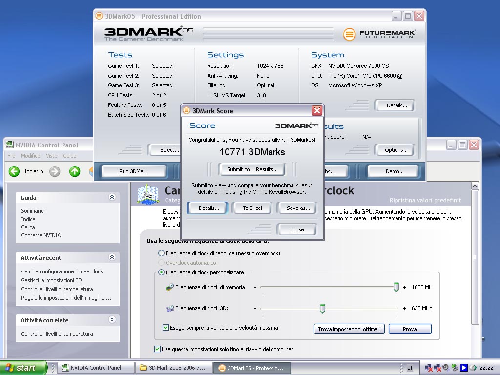Screen dimensions: 500x375
Task: Go back with the green Indietro arrow
Action: coord(14,171)
